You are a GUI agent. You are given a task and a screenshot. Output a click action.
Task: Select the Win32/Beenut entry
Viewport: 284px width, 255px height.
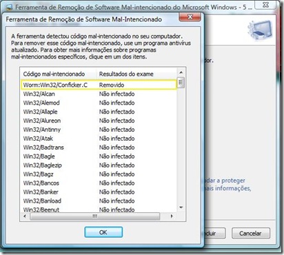(x=41, y=210)
